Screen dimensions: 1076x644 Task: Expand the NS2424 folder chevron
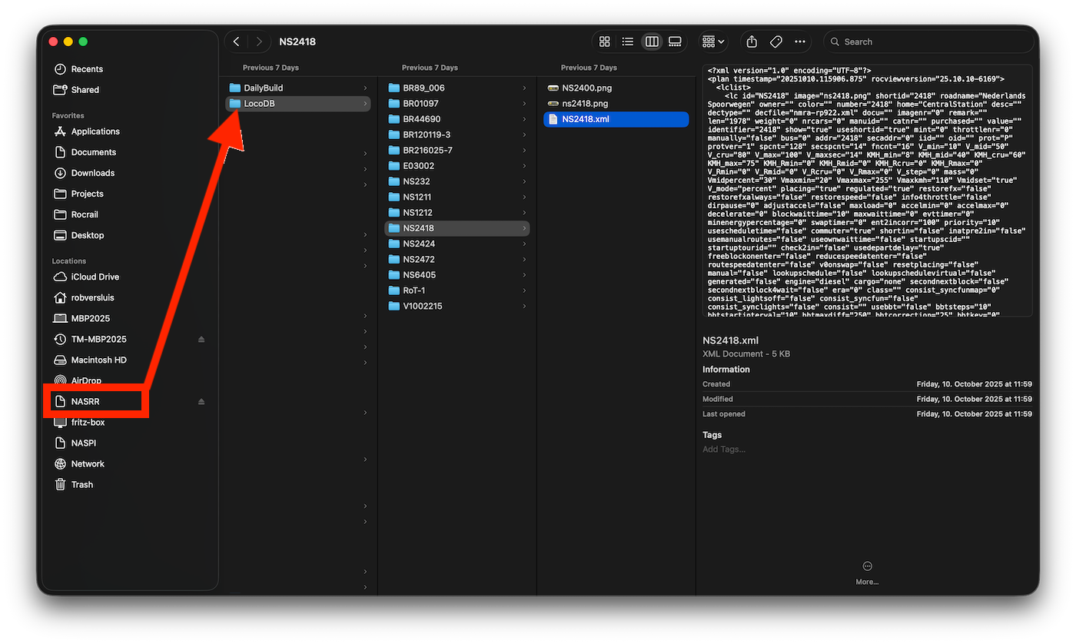524,244
